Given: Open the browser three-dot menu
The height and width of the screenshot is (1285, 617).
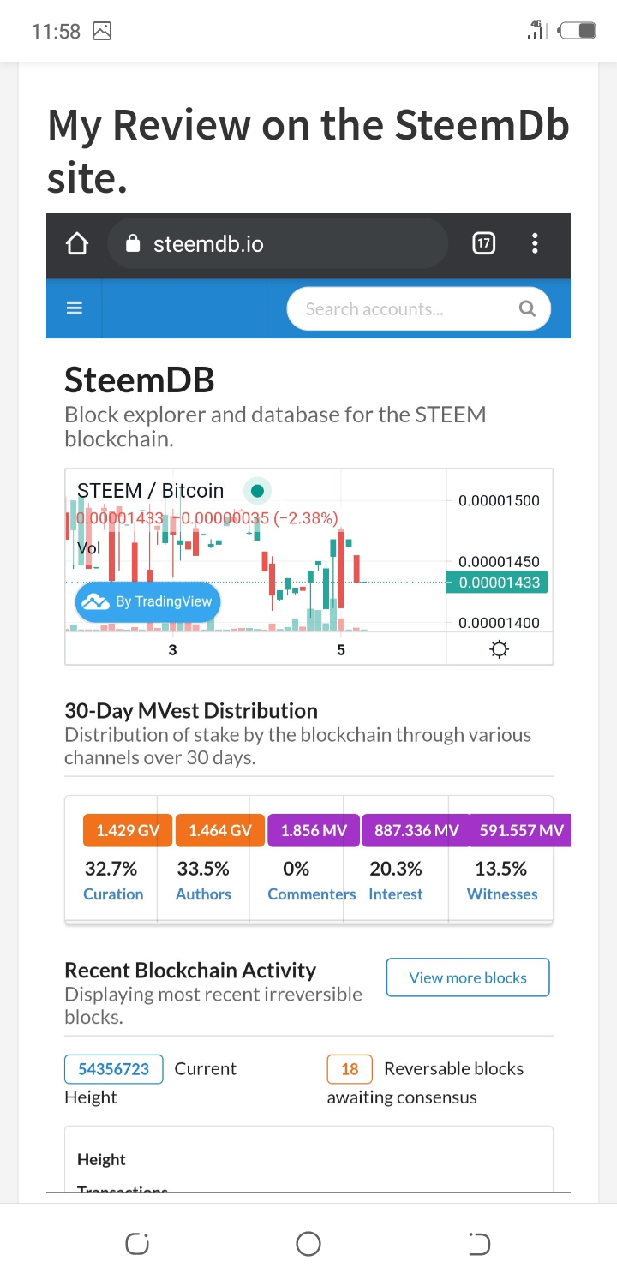Looking at the screenshot, I should pos(535,244).
